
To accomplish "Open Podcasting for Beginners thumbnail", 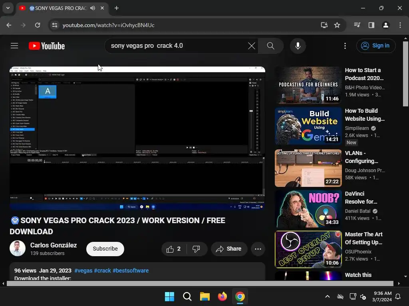I will (x=308, y=85).
